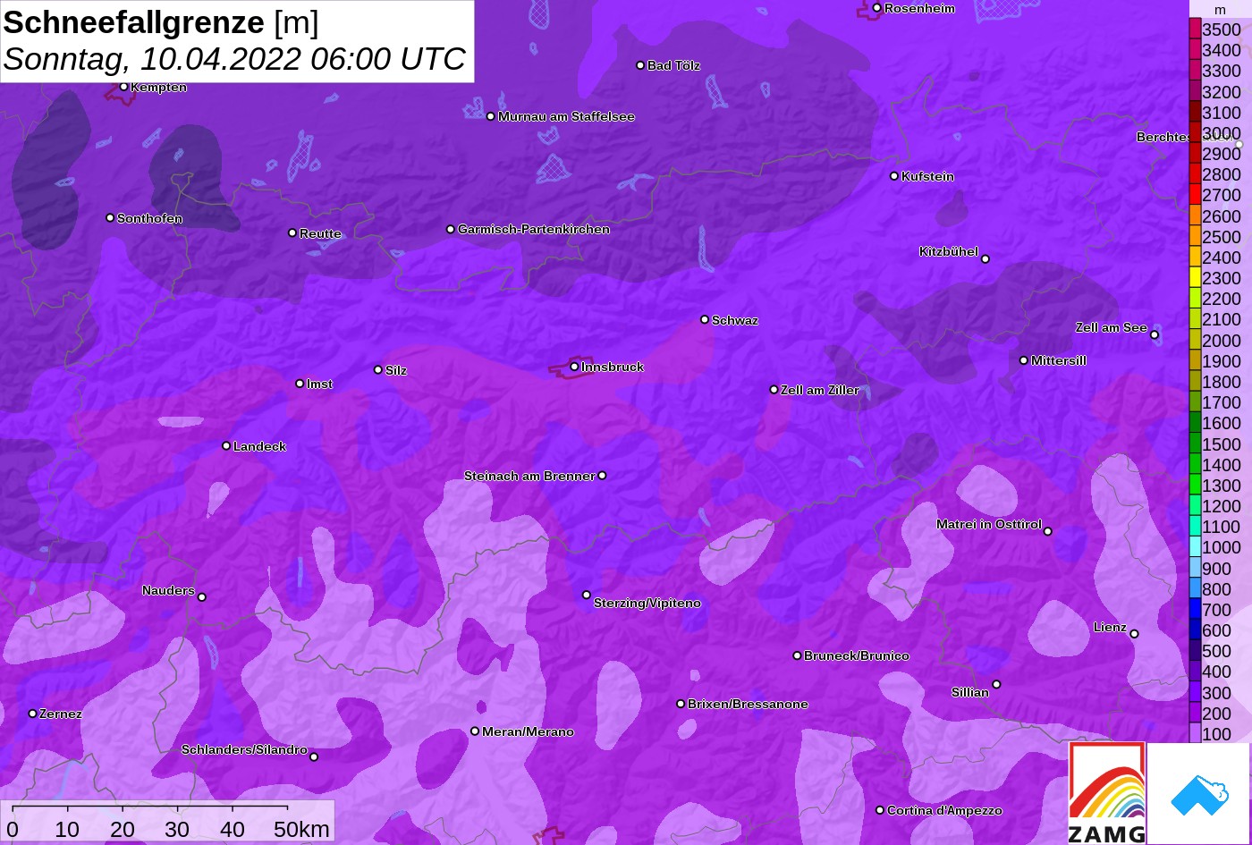Click the 50km scale bar label
The width and height of the screenshot is (1252, 845).
pyautogui.click(x=301, y=829)
